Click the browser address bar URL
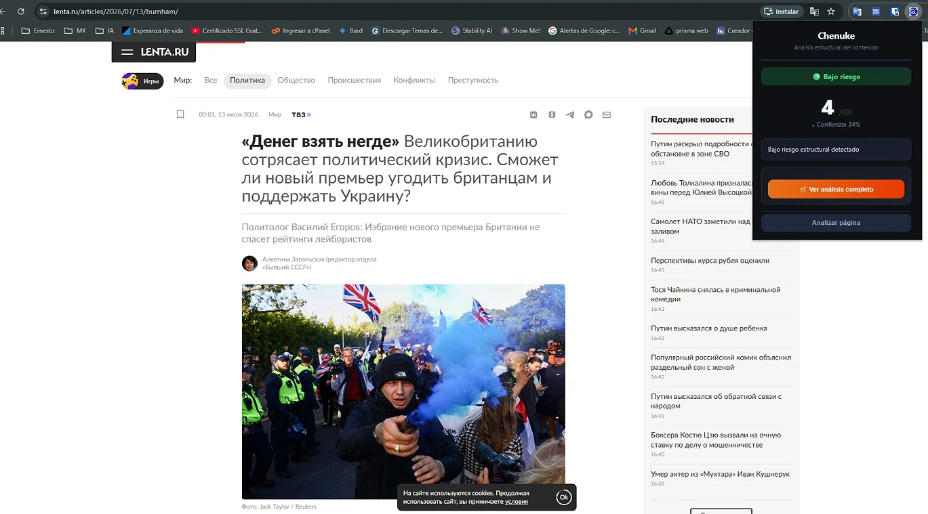 click(x=116, y=12)
